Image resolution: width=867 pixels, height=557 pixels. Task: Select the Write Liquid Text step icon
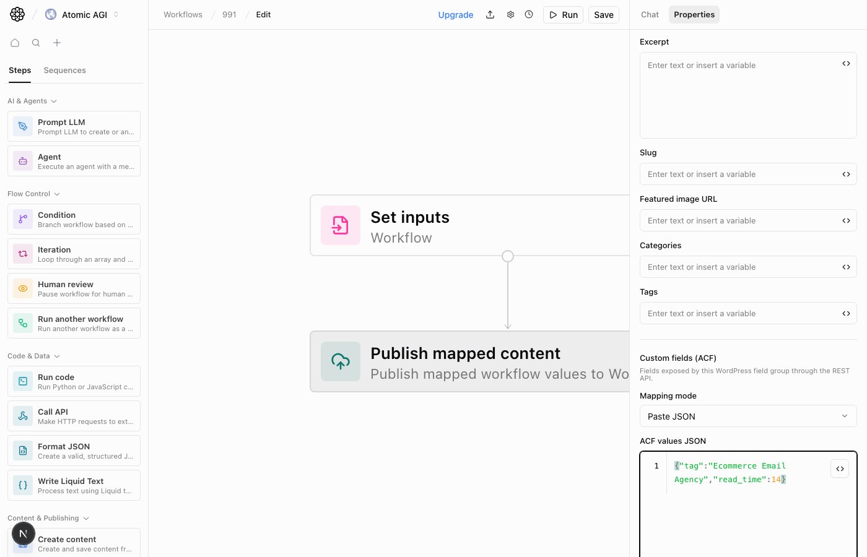pyautogui.click(x=23, y=485)
